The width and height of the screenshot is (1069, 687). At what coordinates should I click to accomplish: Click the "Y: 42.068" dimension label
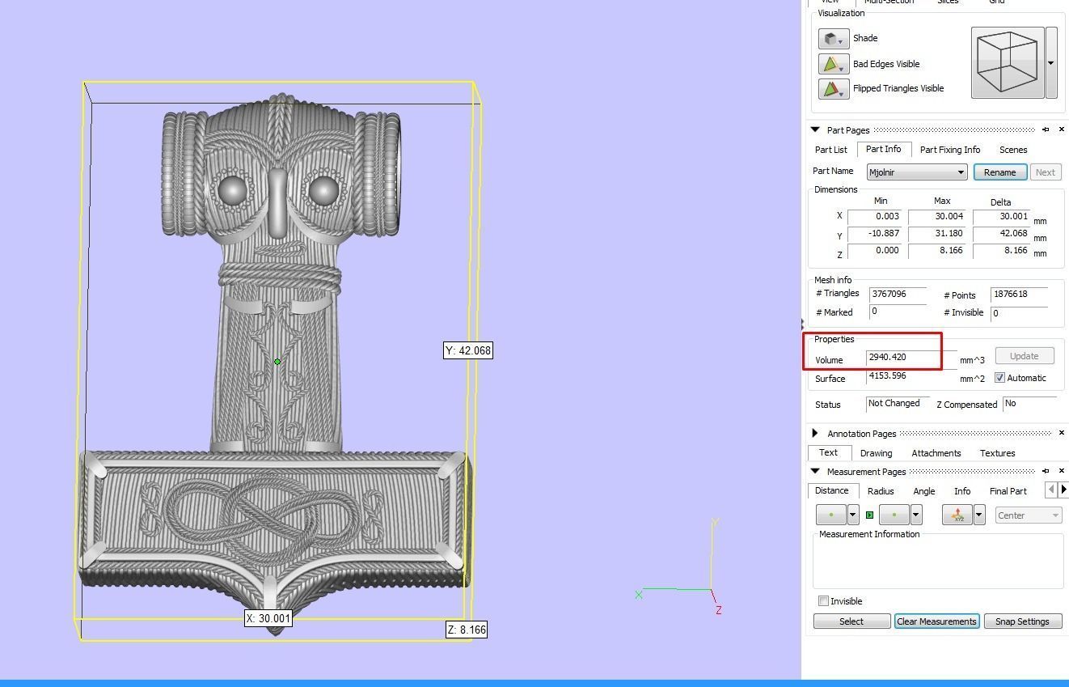[468, 350]
